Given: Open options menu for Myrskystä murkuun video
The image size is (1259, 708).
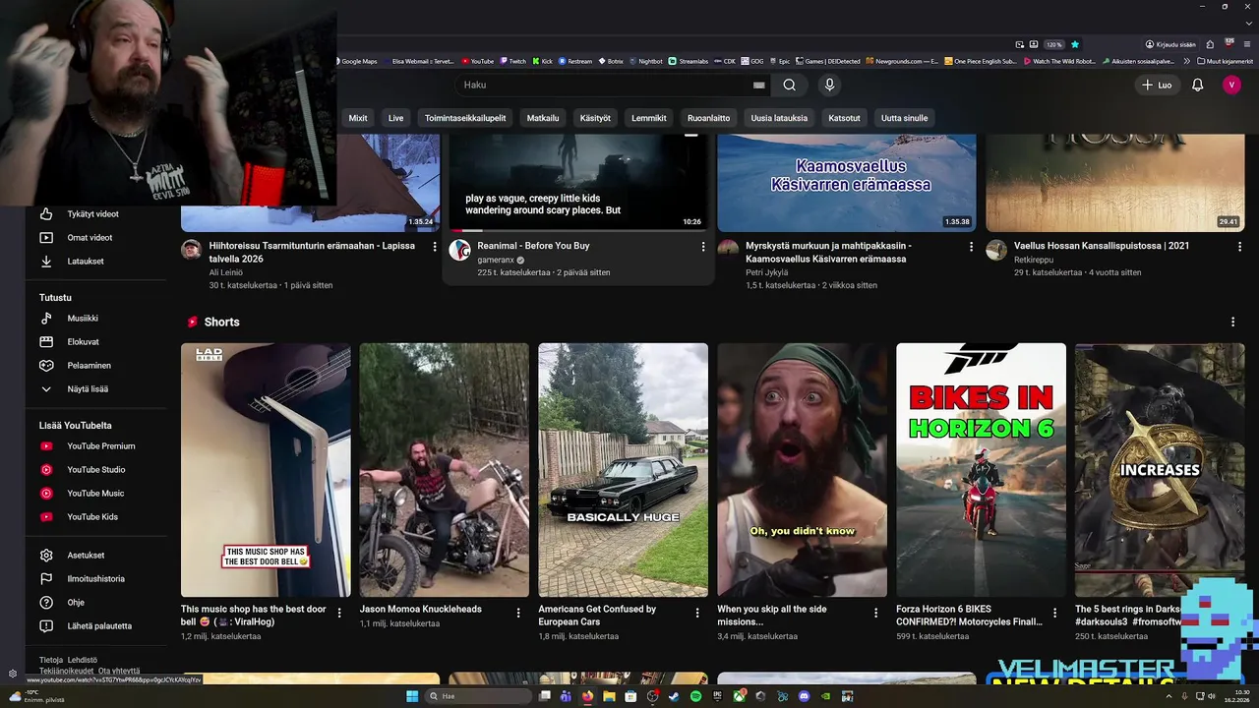Looking at the screenshot, I should pyautogui.click(x=971, y=247).
